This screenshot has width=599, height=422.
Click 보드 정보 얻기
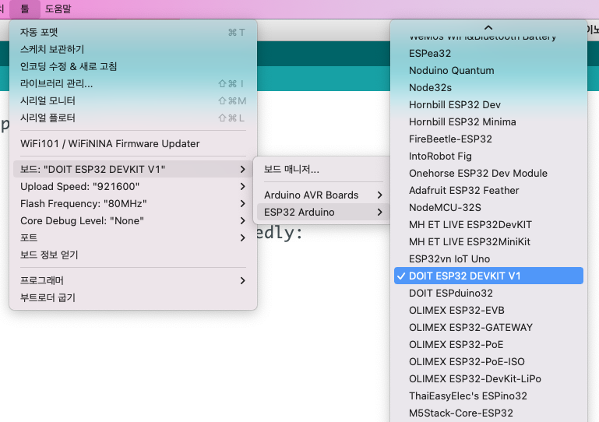pos(133,255)
